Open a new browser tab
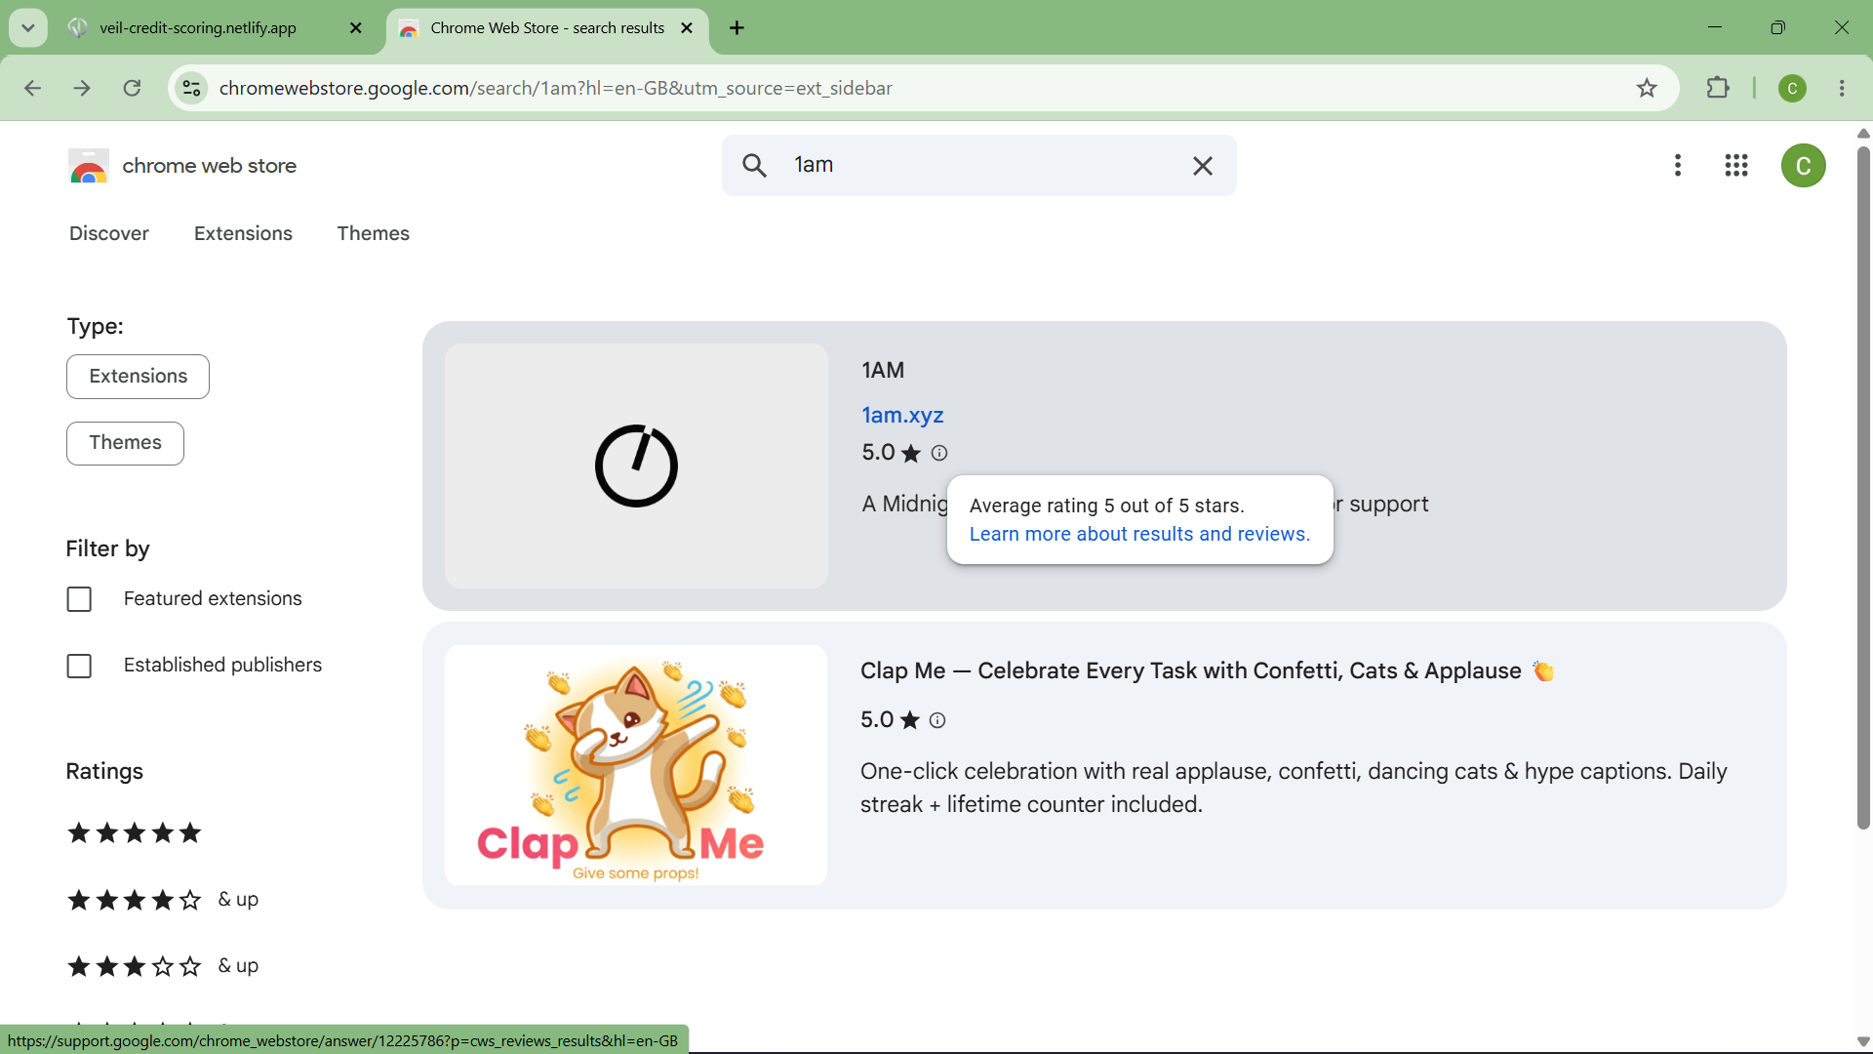 (737, 28)
